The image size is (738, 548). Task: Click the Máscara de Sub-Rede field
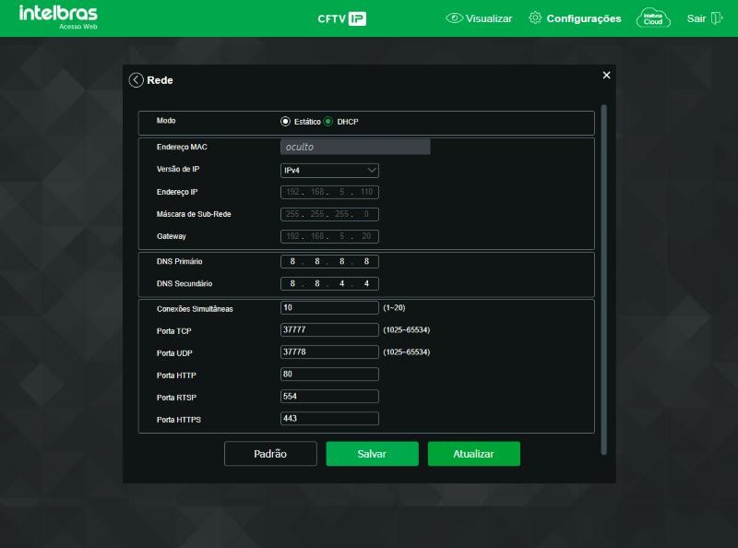click(x=329, y=214)
